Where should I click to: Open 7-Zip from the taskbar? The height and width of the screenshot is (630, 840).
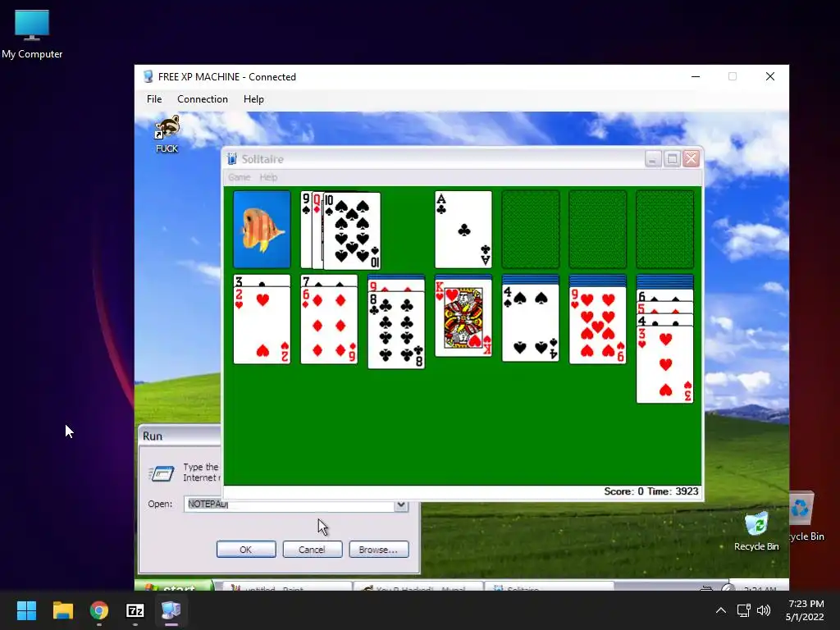[x=135, y=610]
